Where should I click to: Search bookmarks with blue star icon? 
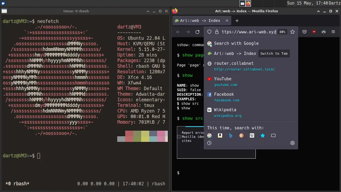tap(263, 135)
